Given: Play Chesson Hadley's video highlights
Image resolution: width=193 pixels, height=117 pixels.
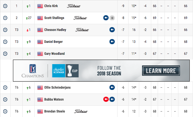Looking at the screenshot, I should click(112, 30).
